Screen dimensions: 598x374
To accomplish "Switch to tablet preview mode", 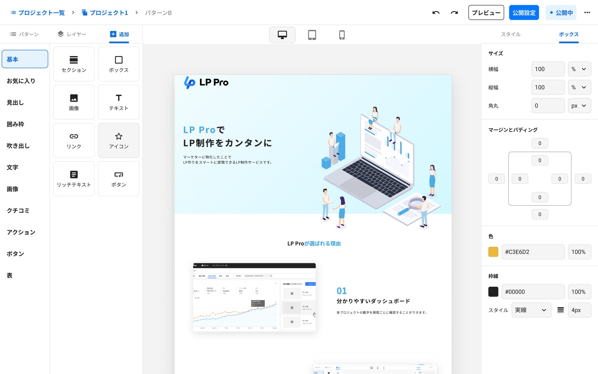I will coord(312,35).
